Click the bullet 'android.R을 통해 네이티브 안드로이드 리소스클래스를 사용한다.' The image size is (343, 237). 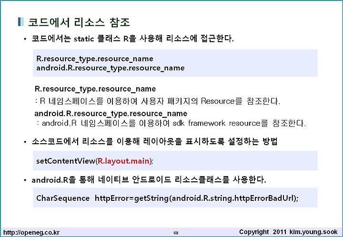[x=149, y=180]
